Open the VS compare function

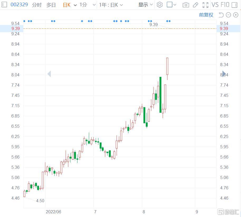pos(215,5)
